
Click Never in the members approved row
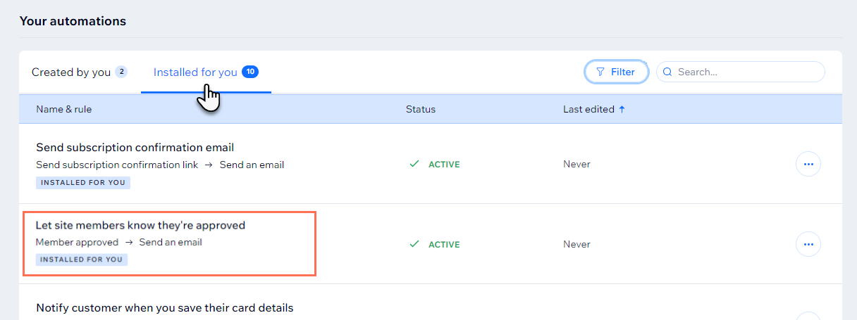pos(577,244)
